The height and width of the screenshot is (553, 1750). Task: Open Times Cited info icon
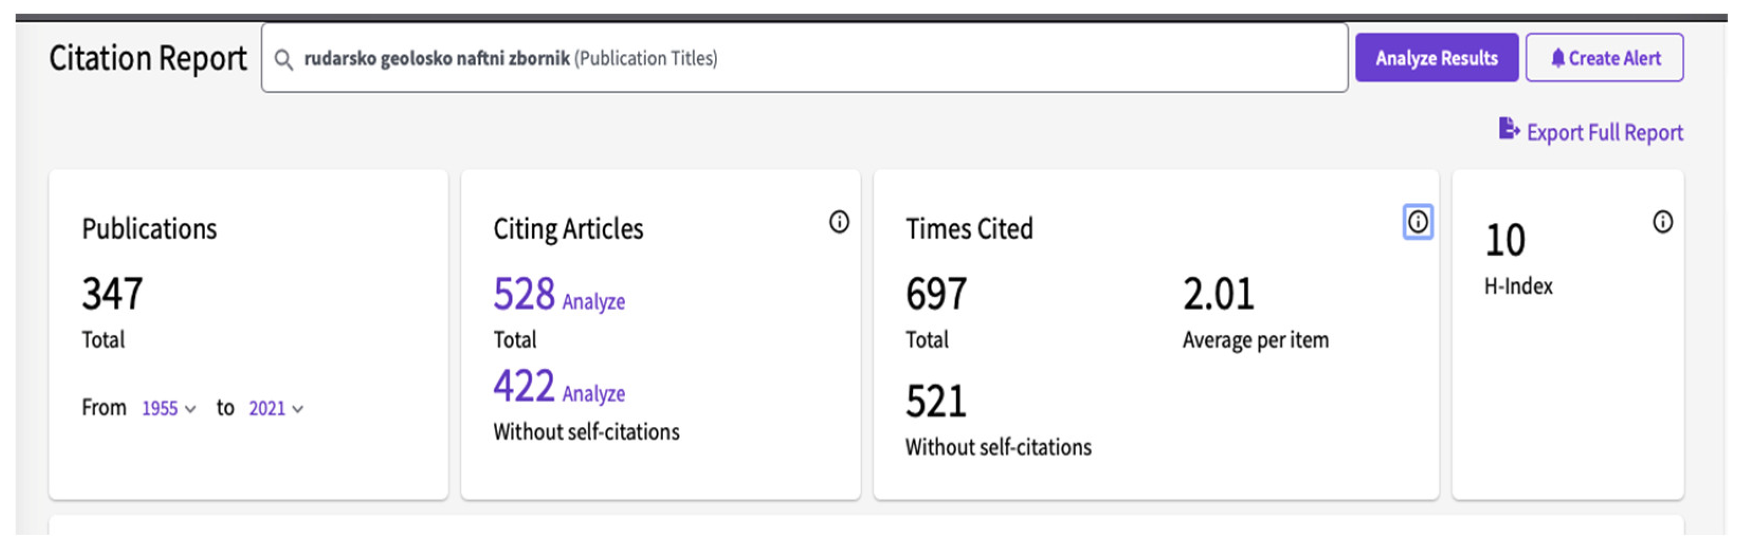tap(1417, 222)
